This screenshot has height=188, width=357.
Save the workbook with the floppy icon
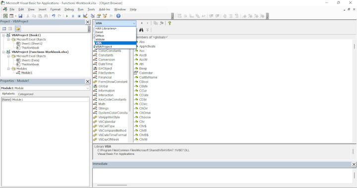click(20, 16)
